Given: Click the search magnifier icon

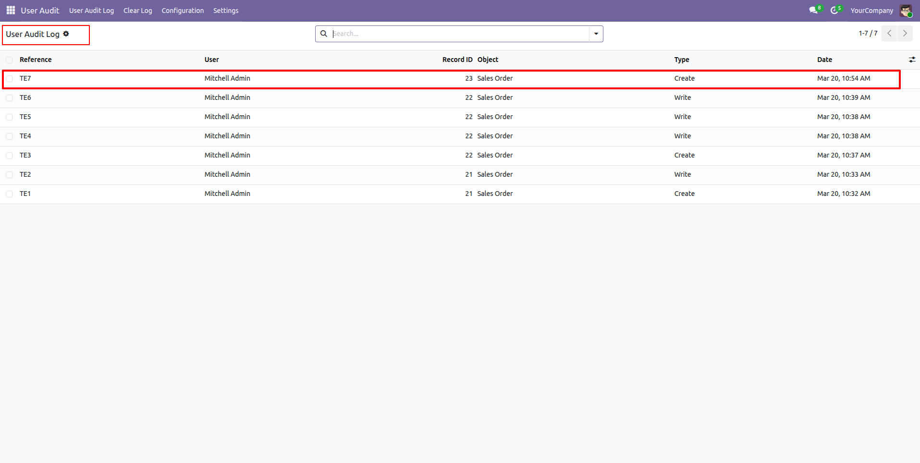Looking at the screenshot, I should [324, 34].
